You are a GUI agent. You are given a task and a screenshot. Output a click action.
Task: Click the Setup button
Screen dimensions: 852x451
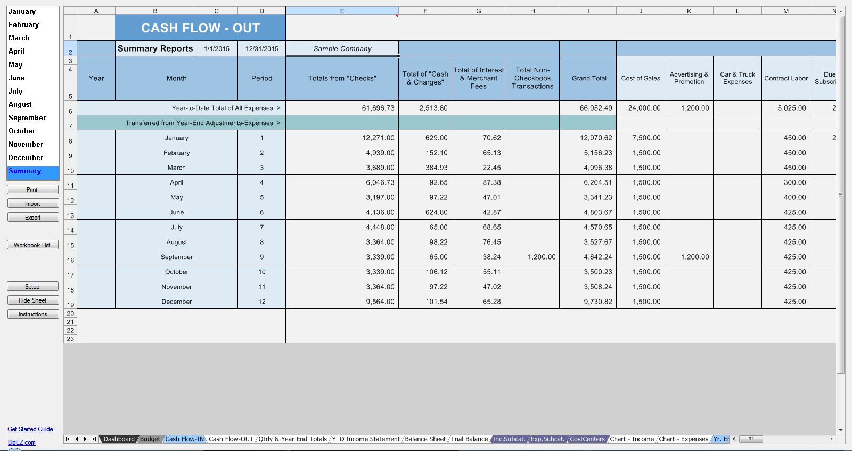pos(32,287)
